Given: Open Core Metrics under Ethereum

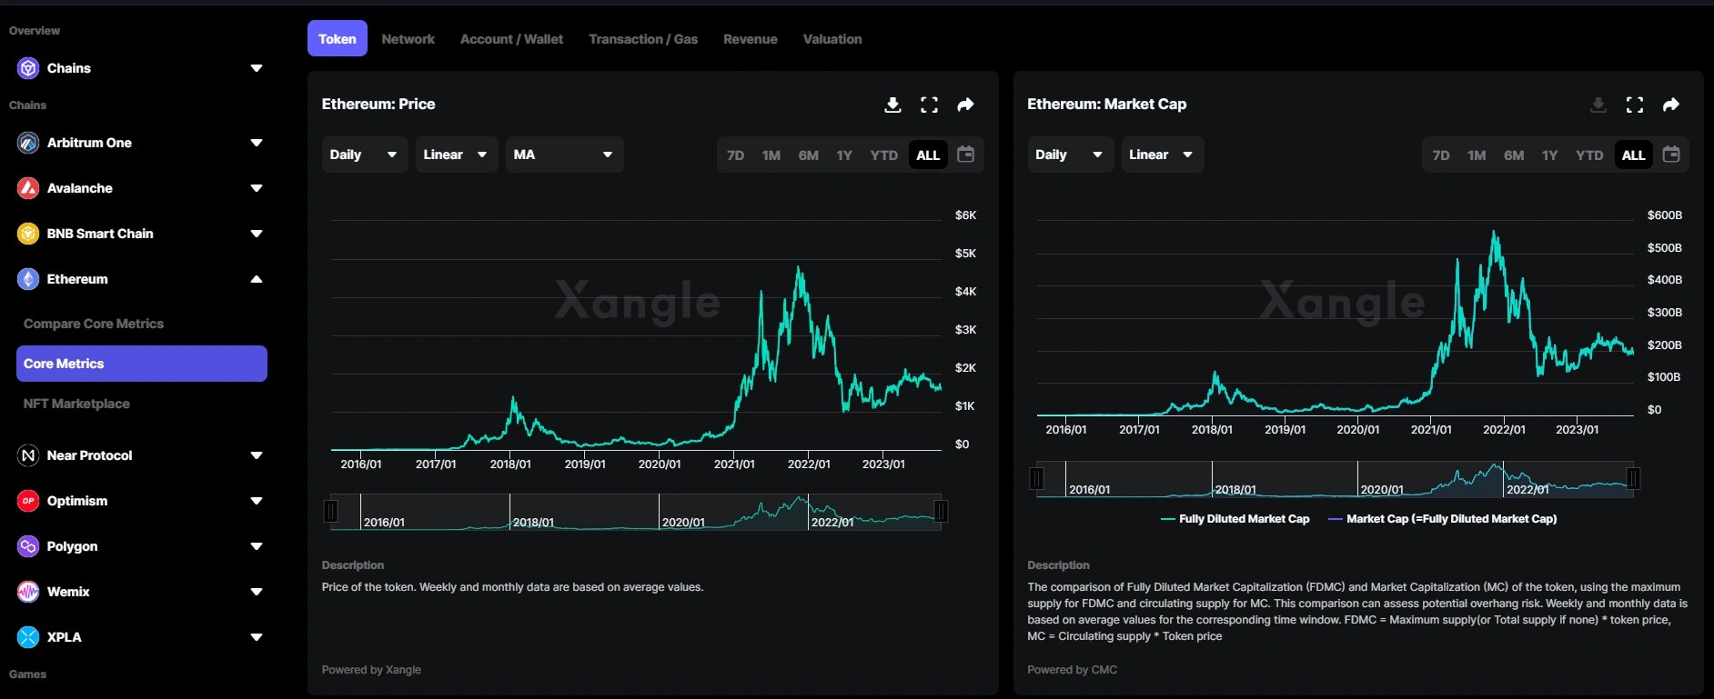Looking at the screenshot, I should point(142,364).
